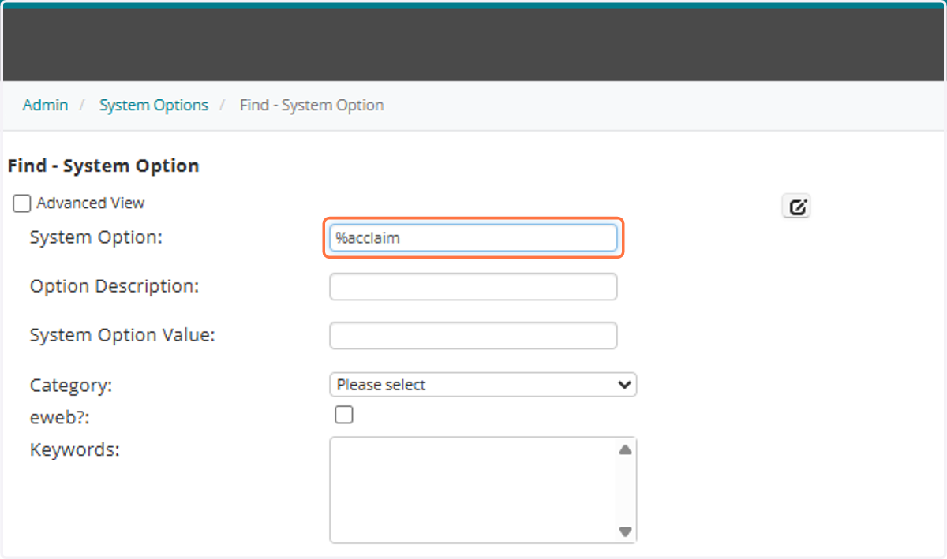Screen dimensions: 947x559
Task: Go to the Admin breadcrumb link
Action: click(45, 105)
